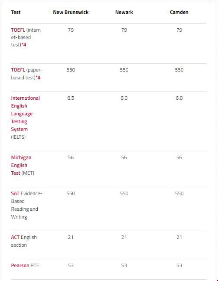This screenshot has width=218, height=281.
Task: Select Camden MET score 56
Action: 179,157
